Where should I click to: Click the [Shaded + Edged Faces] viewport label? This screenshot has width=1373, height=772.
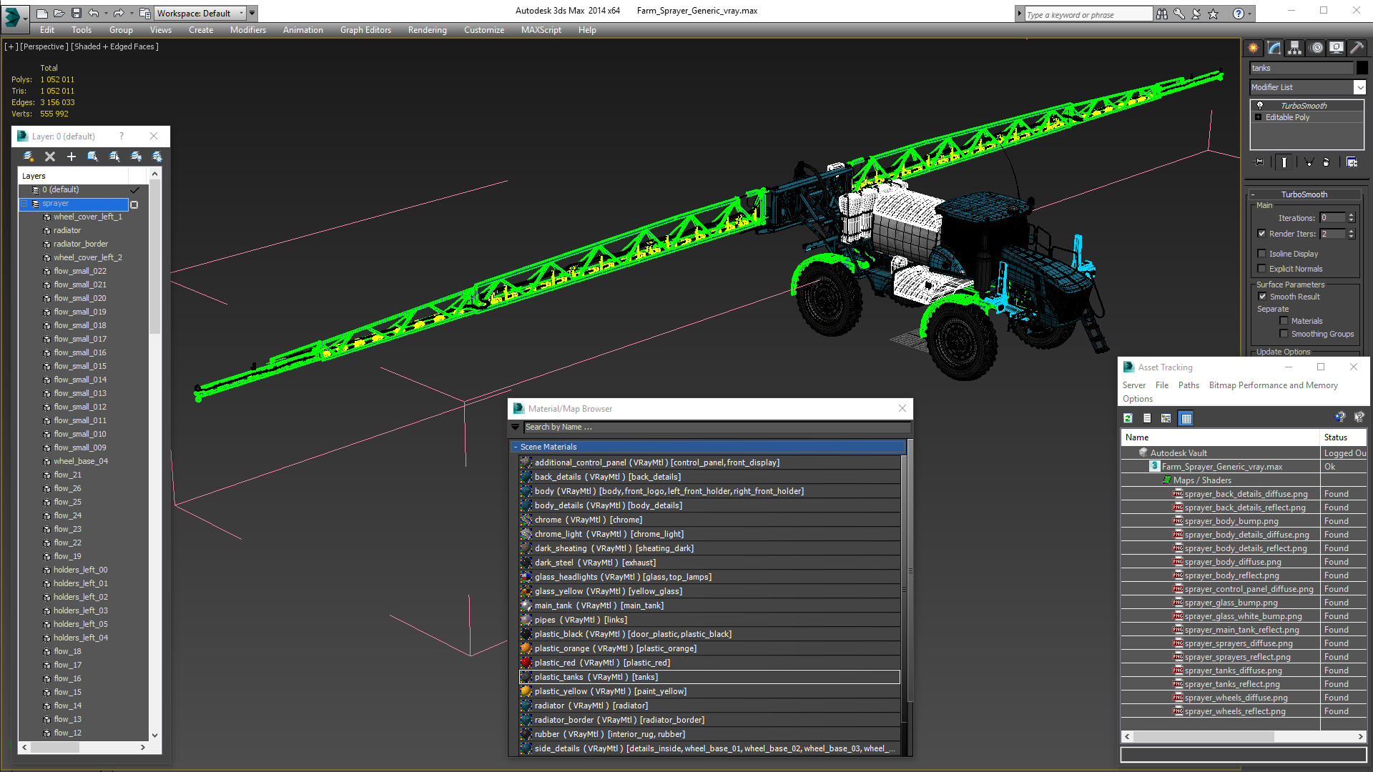tap(114, 46)
